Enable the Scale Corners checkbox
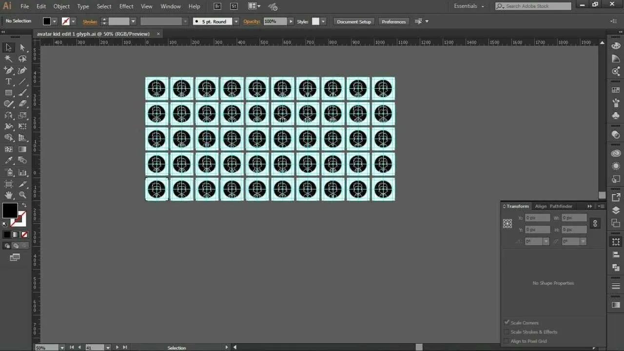Screen dimensions: 624x351 [x=507, y=322]
